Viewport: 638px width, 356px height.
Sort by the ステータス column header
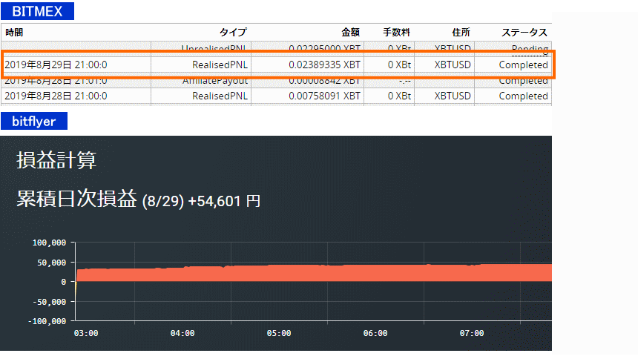(x=524, y=33)
